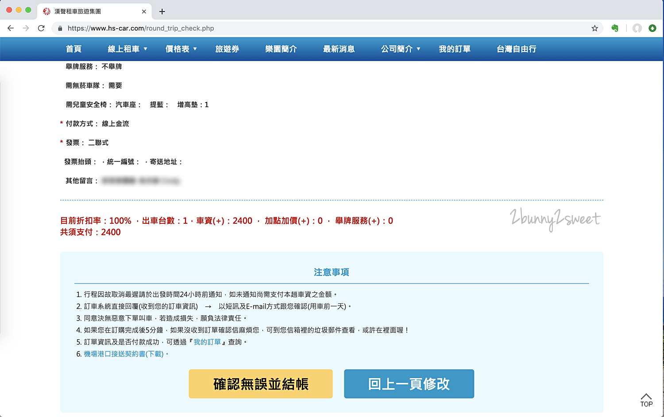This screenshot has width=664, height=417.
Task: Click the 共須支付：2400 total text
Action: 90,232
